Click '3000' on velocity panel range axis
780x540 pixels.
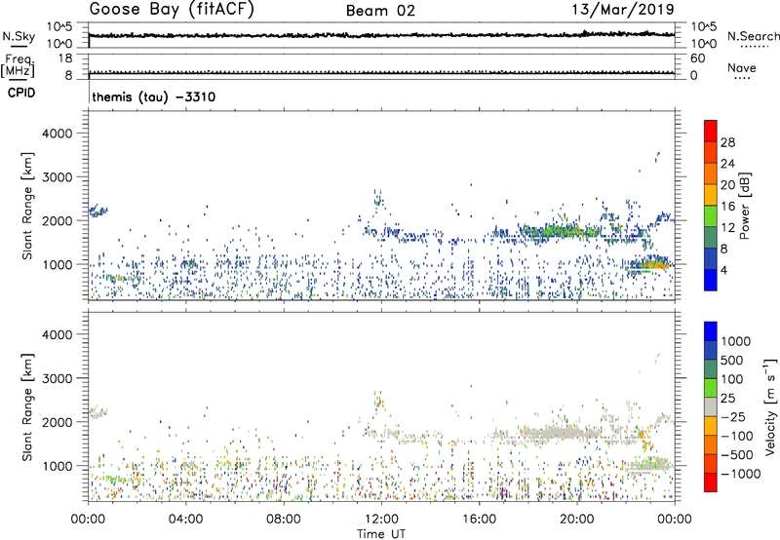tap(57, 378)
